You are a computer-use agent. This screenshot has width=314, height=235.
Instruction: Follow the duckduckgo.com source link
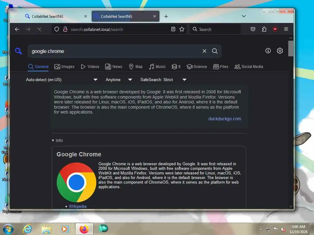click(x=224, y=119)
